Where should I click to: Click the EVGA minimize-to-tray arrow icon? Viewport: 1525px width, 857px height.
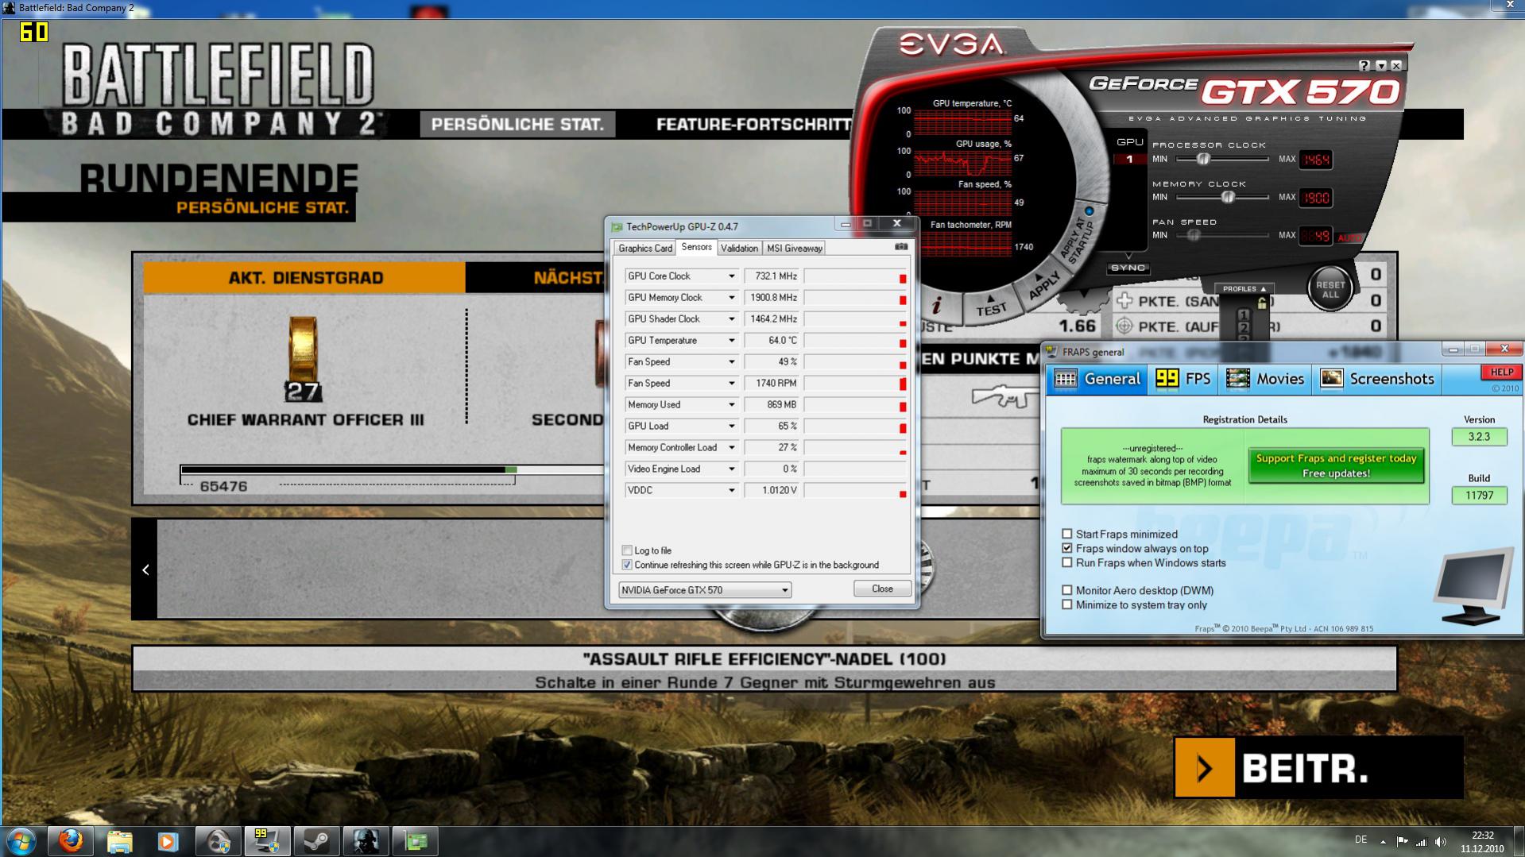point(1381,66)
